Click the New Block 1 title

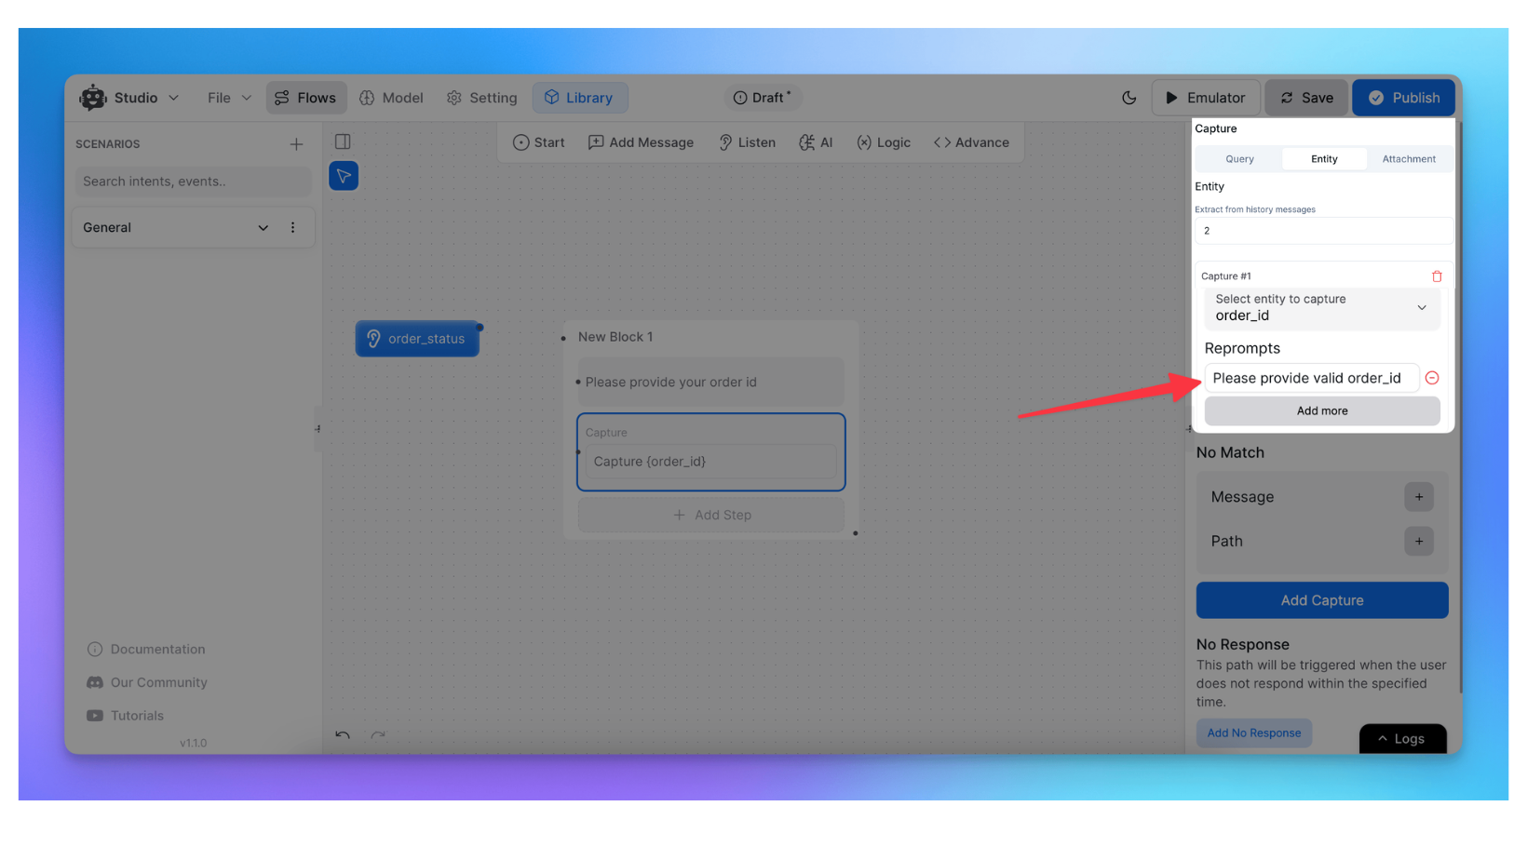pyautogui.click(x=615, y=337)
